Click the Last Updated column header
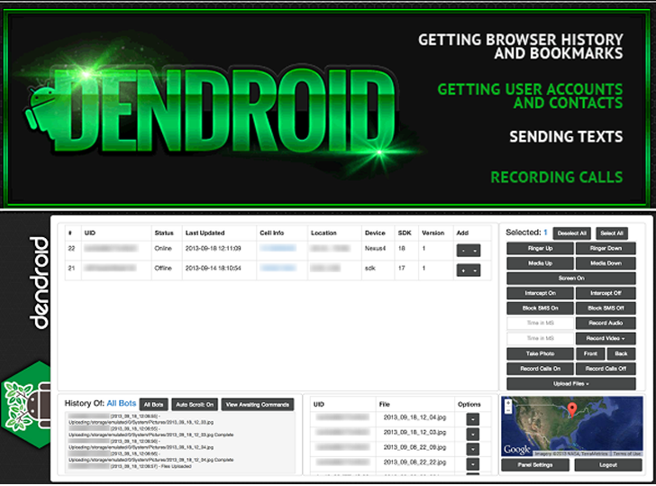This screenshot has width=656, height=486. pyautogui.click(x=205, y=233)
